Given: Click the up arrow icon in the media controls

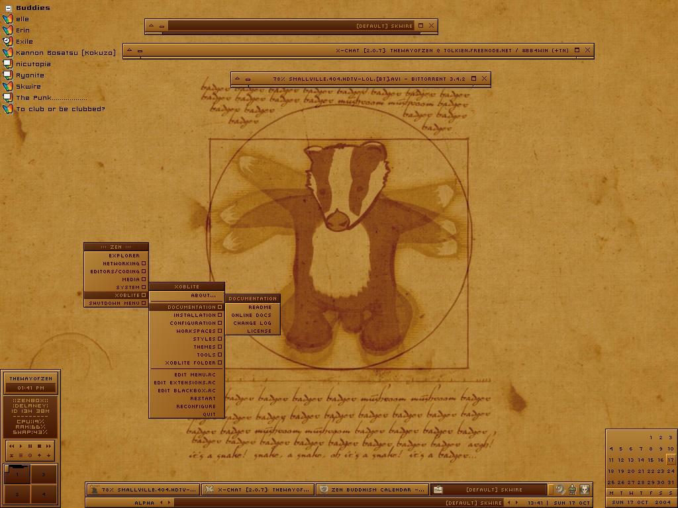Looking at the screenshot, I should pos(39,455).
